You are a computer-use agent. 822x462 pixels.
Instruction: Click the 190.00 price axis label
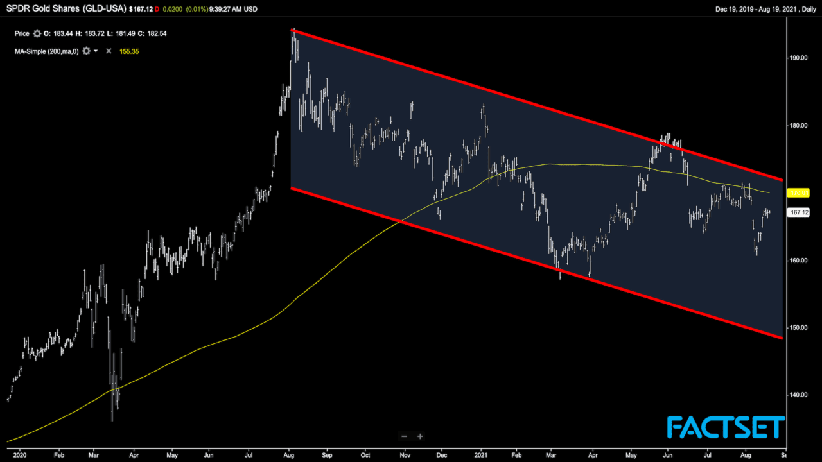click(x=799, y=58)
